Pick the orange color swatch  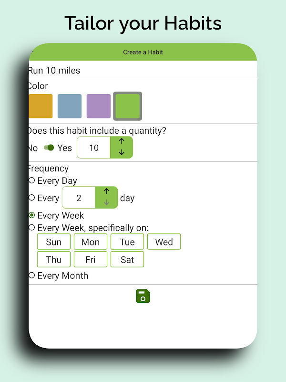[x=41, y=106]
